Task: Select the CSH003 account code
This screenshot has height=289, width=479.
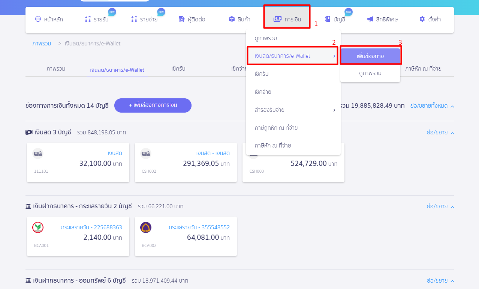Action: point(257,172)
